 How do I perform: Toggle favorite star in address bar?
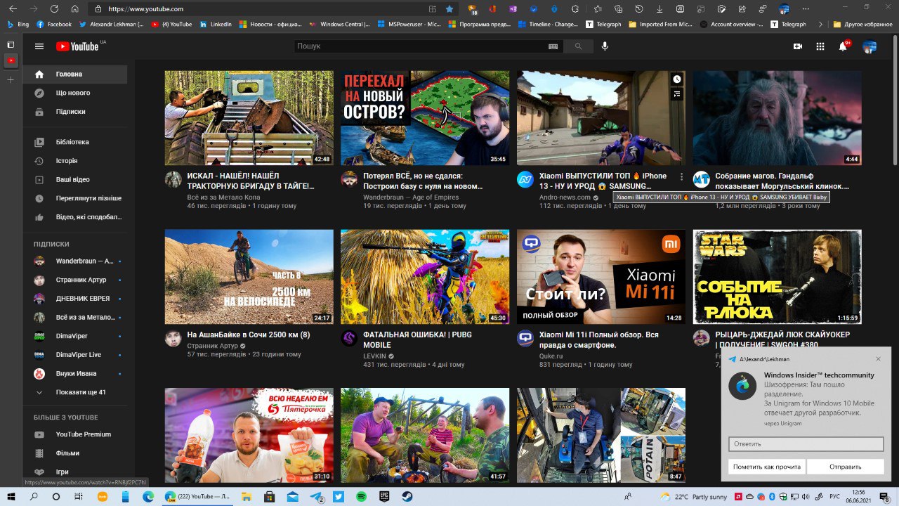449,9
